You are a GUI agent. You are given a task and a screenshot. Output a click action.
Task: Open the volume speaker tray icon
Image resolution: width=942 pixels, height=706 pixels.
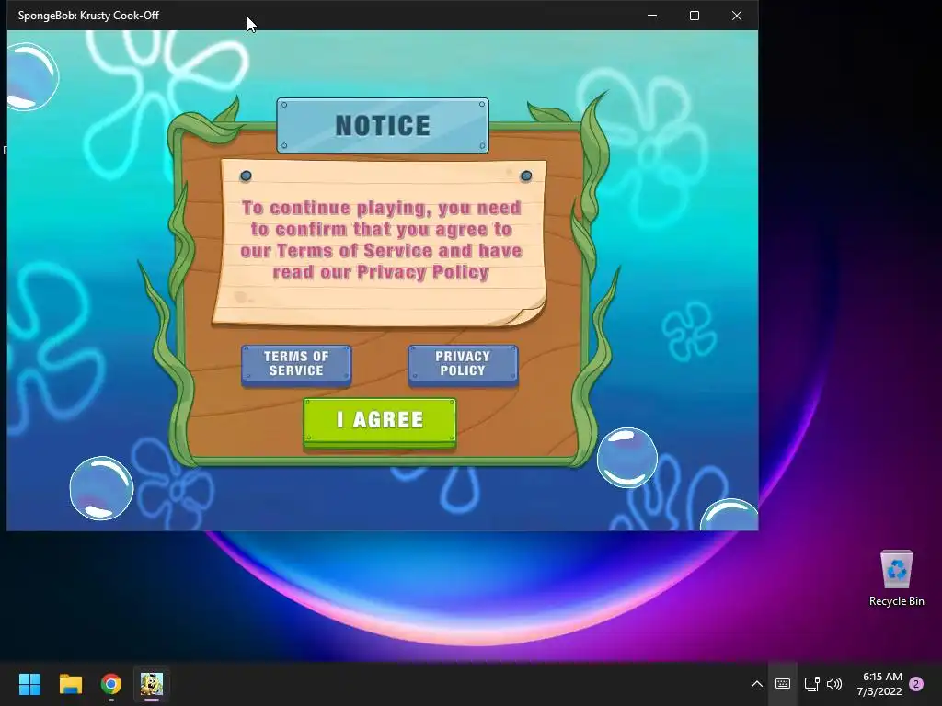834,684
